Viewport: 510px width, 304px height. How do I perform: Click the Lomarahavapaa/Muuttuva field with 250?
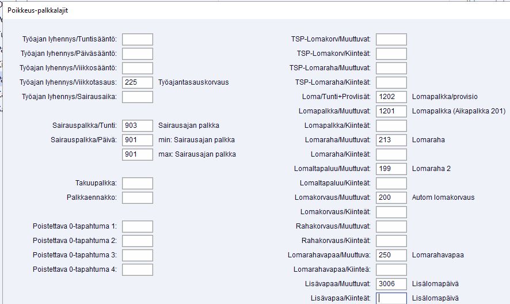click(x=391, y=255)
